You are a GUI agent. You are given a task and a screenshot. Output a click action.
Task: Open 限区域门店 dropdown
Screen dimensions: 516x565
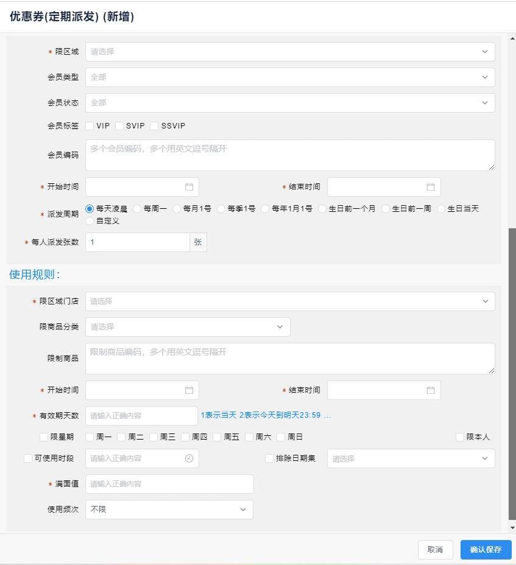tap(290, 301)
